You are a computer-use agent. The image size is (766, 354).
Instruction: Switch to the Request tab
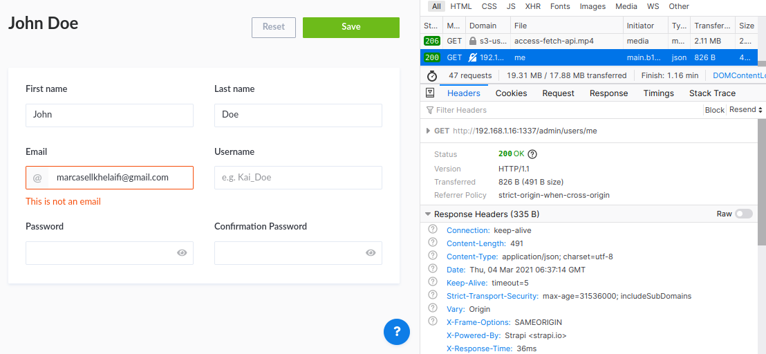pyautogui.click(x=559, y=93)
